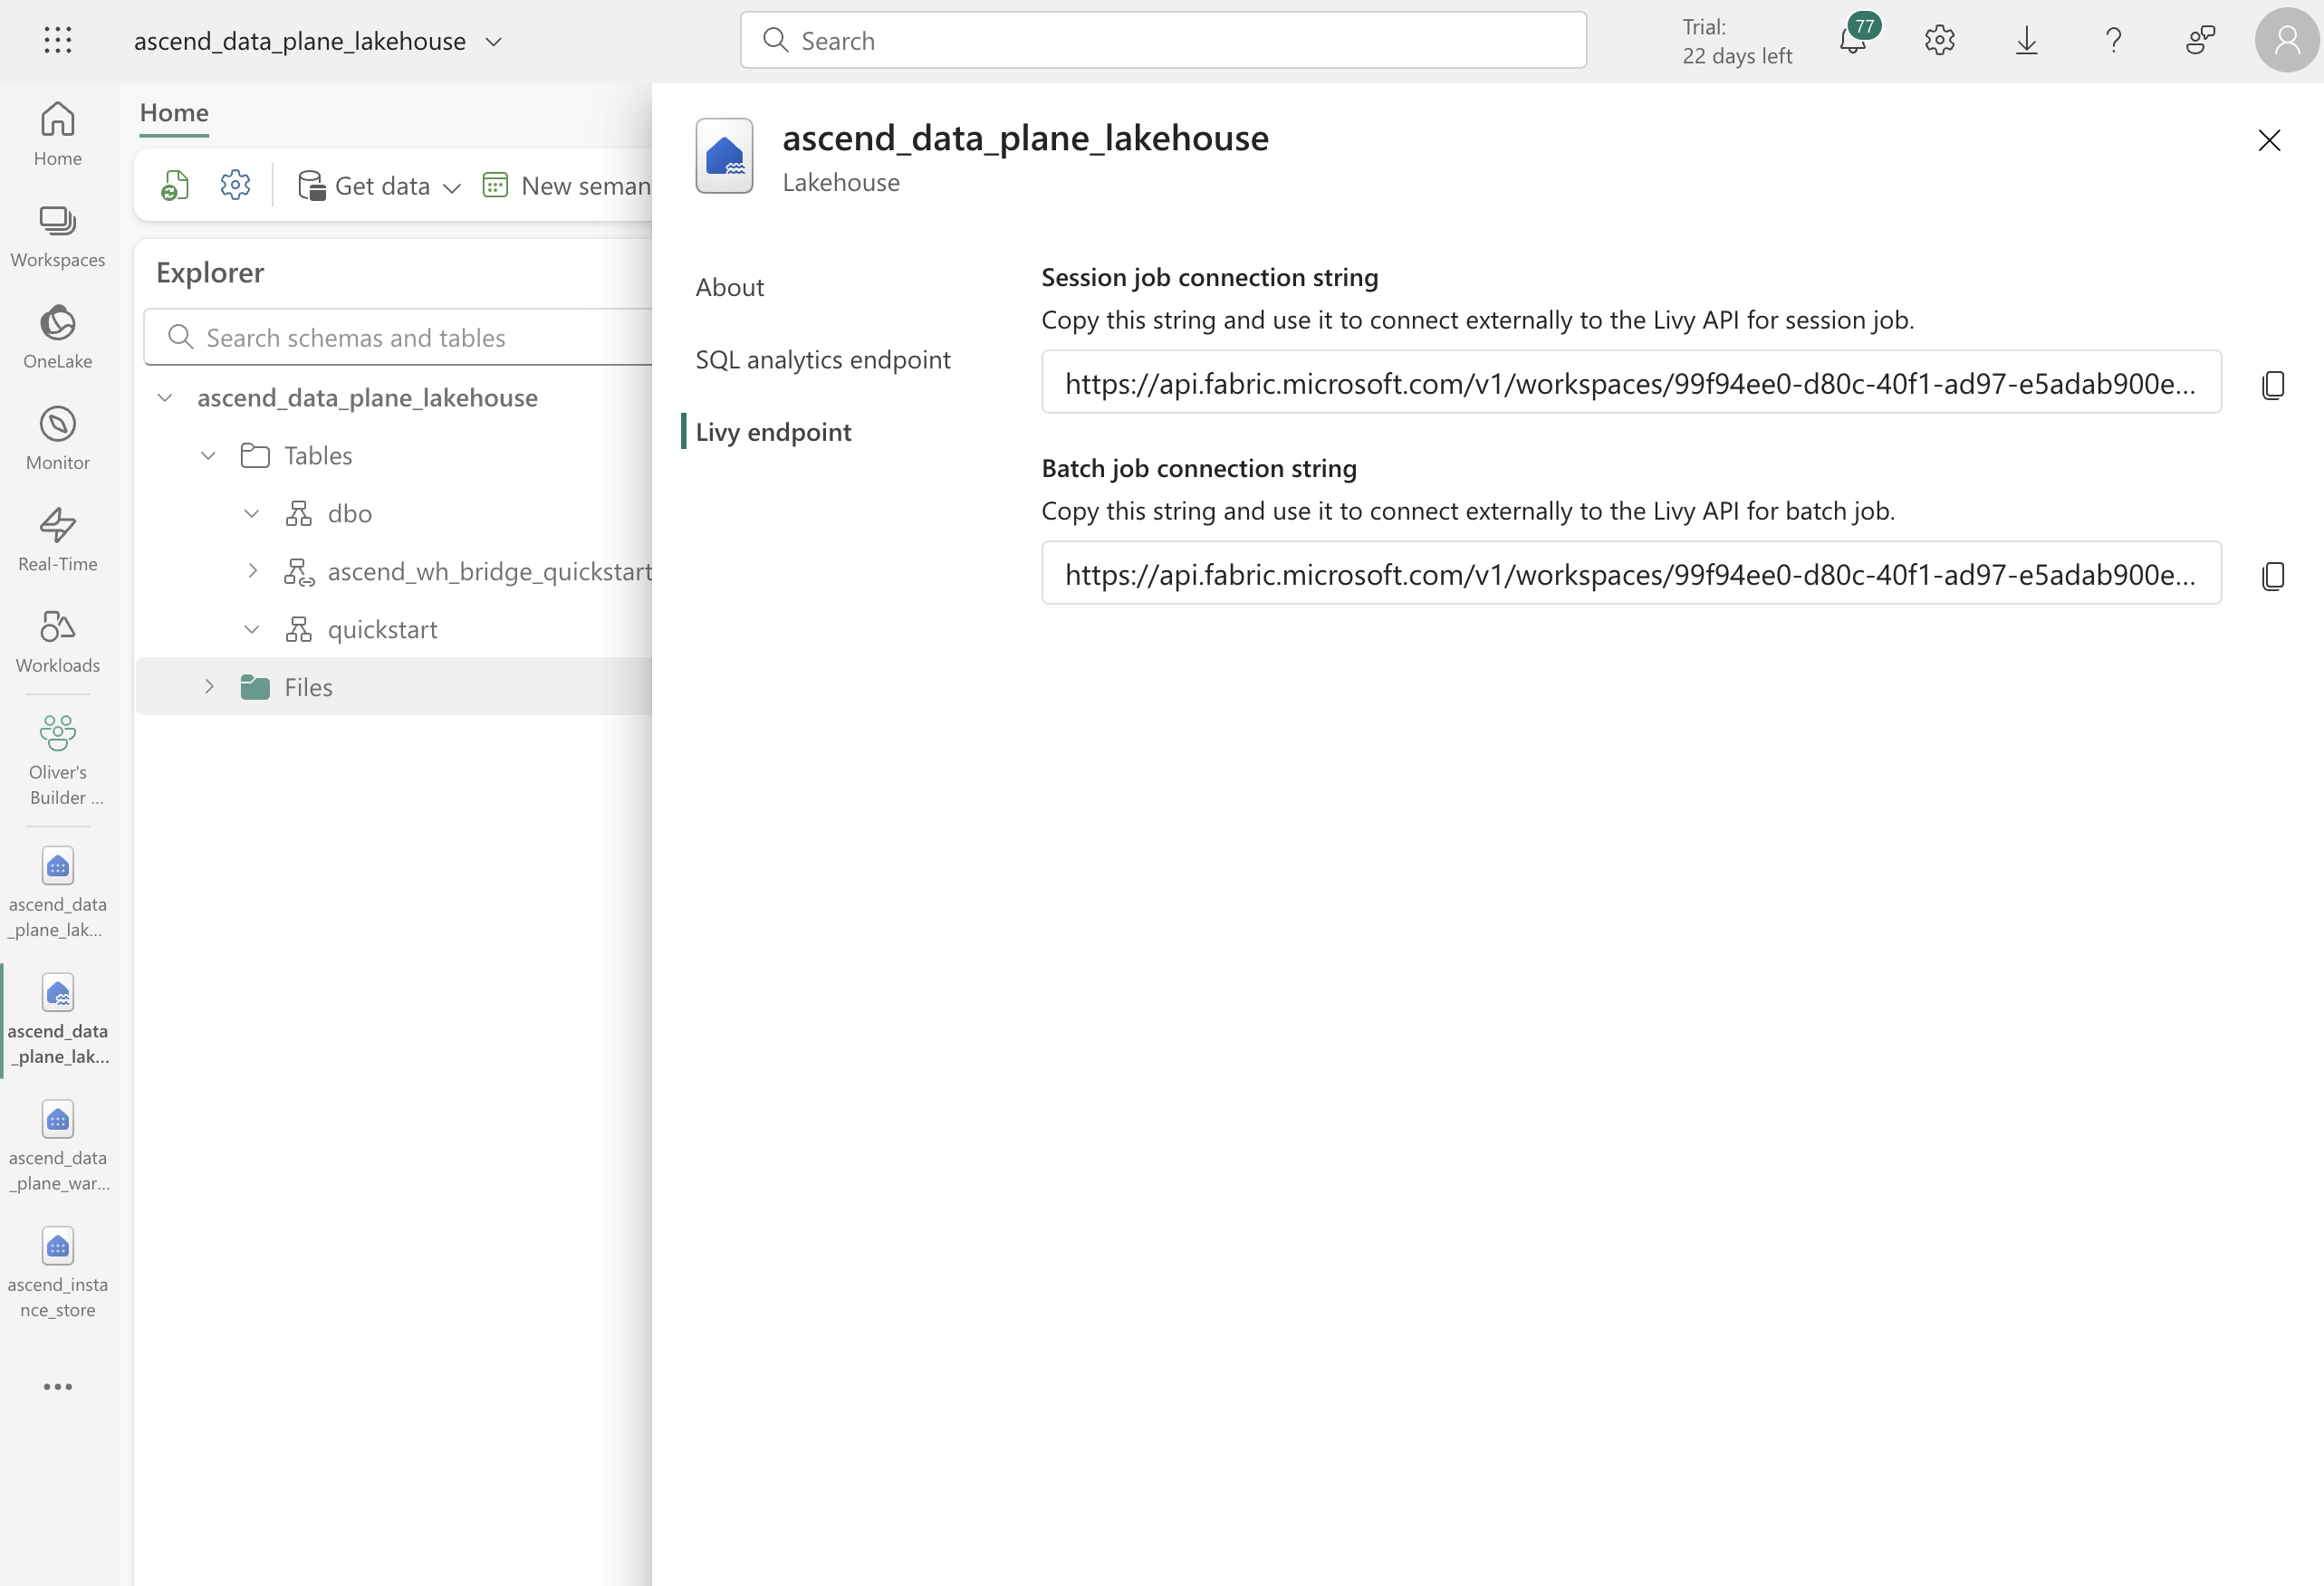Click the Trial: 22 days left text
The image size is (2324, 1586).
[x=1736, y=41]
